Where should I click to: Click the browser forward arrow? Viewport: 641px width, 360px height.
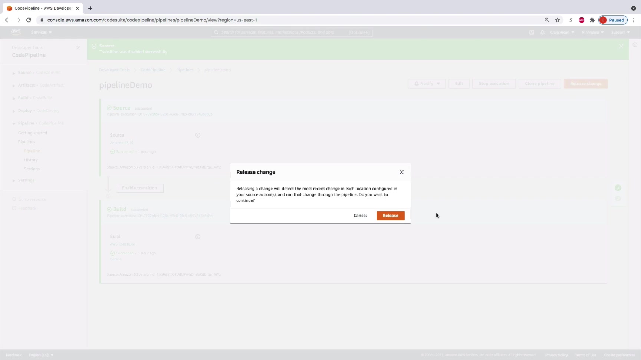pos(18,20)
